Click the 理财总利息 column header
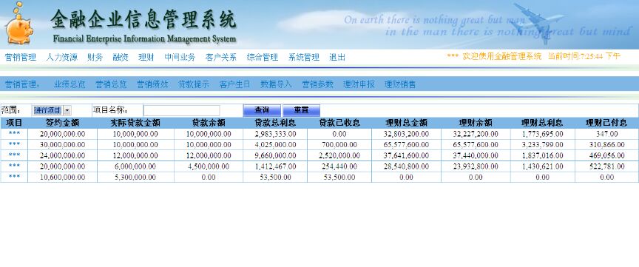 (542, 123)
